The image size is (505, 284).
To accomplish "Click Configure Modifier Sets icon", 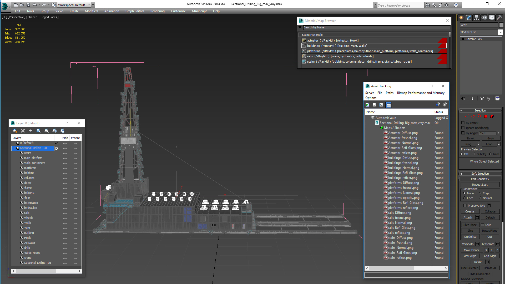I will pyautogui.click(x=497, y=99).
